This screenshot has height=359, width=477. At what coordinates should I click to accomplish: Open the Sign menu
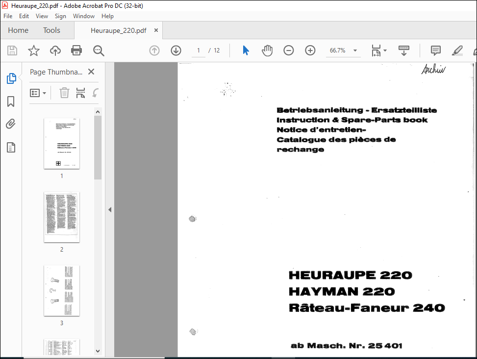click(x=60, y=16)
